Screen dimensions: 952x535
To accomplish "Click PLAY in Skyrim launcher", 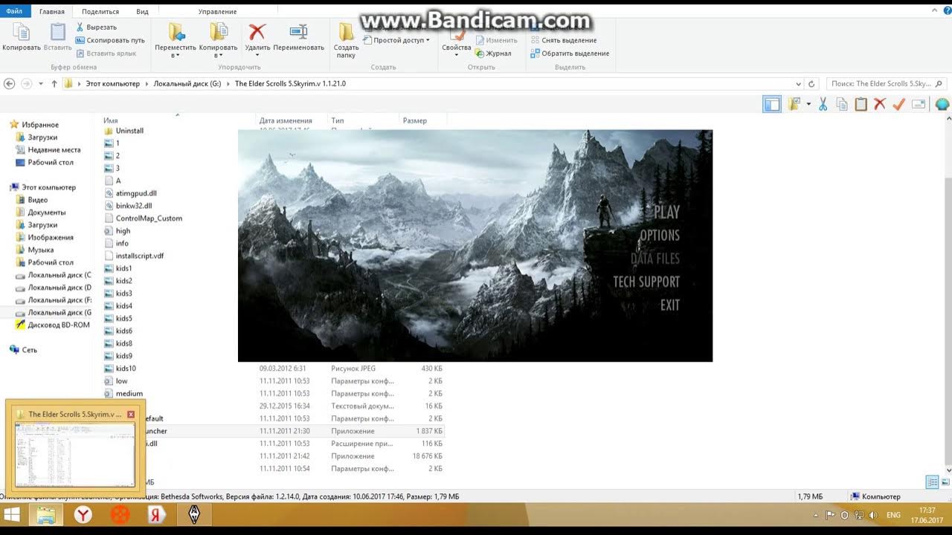I will coord(666,213).
